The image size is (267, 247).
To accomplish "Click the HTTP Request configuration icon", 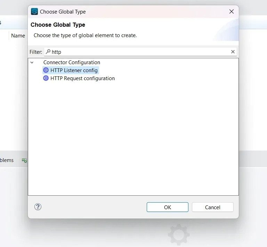I will coord(46,78).
